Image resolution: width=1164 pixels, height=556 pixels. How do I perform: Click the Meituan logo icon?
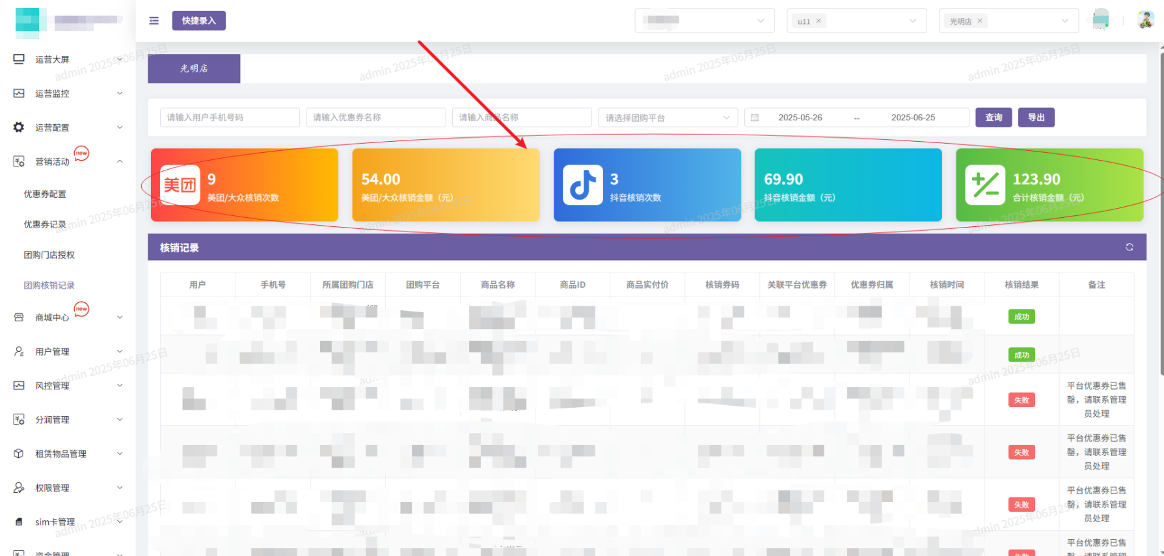coord(180,185)
